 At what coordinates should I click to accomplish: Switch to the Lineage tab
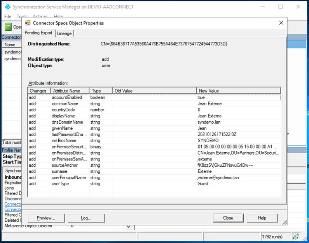(x=64, y=34)
